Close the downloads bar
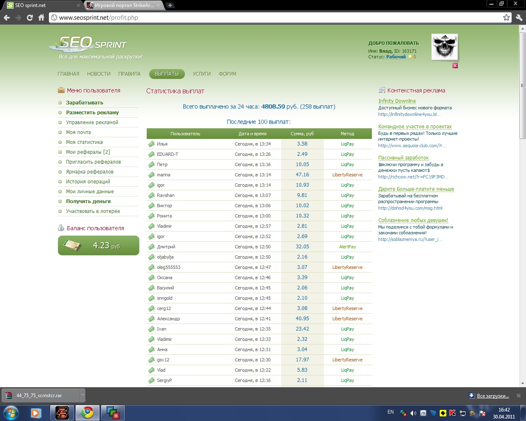Screen dimensions: 526x421 (x=519, y=396)
